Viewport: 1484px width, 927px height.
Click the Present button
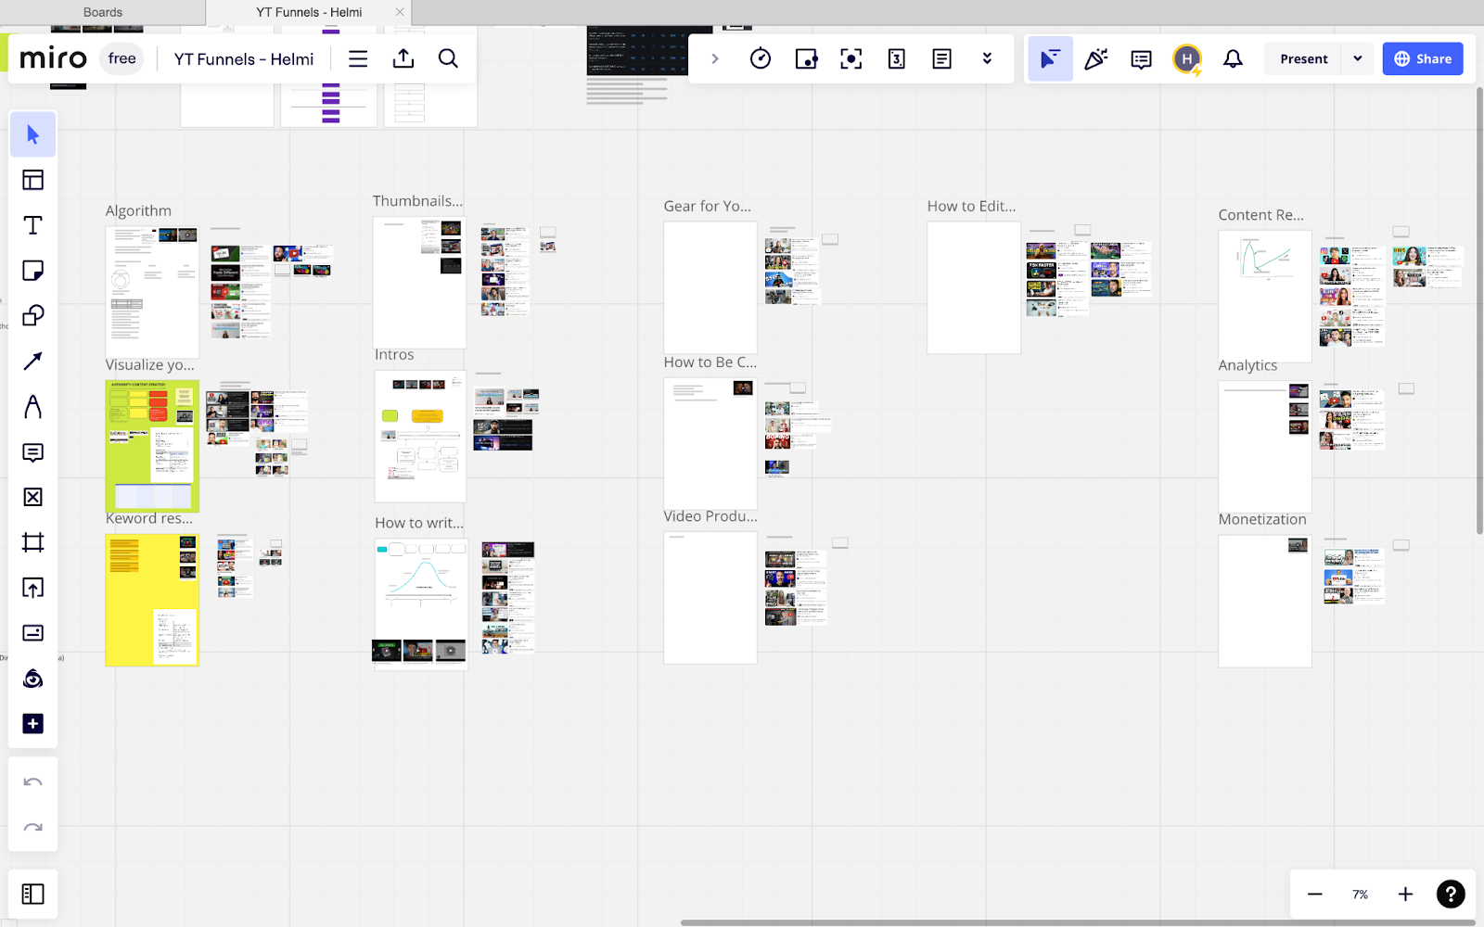(x=1304, y=59)
